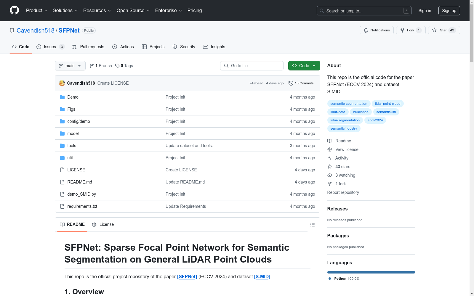Click the Sign up button
The height and width of the screenshot is (296, 474).
coord(449,11)
